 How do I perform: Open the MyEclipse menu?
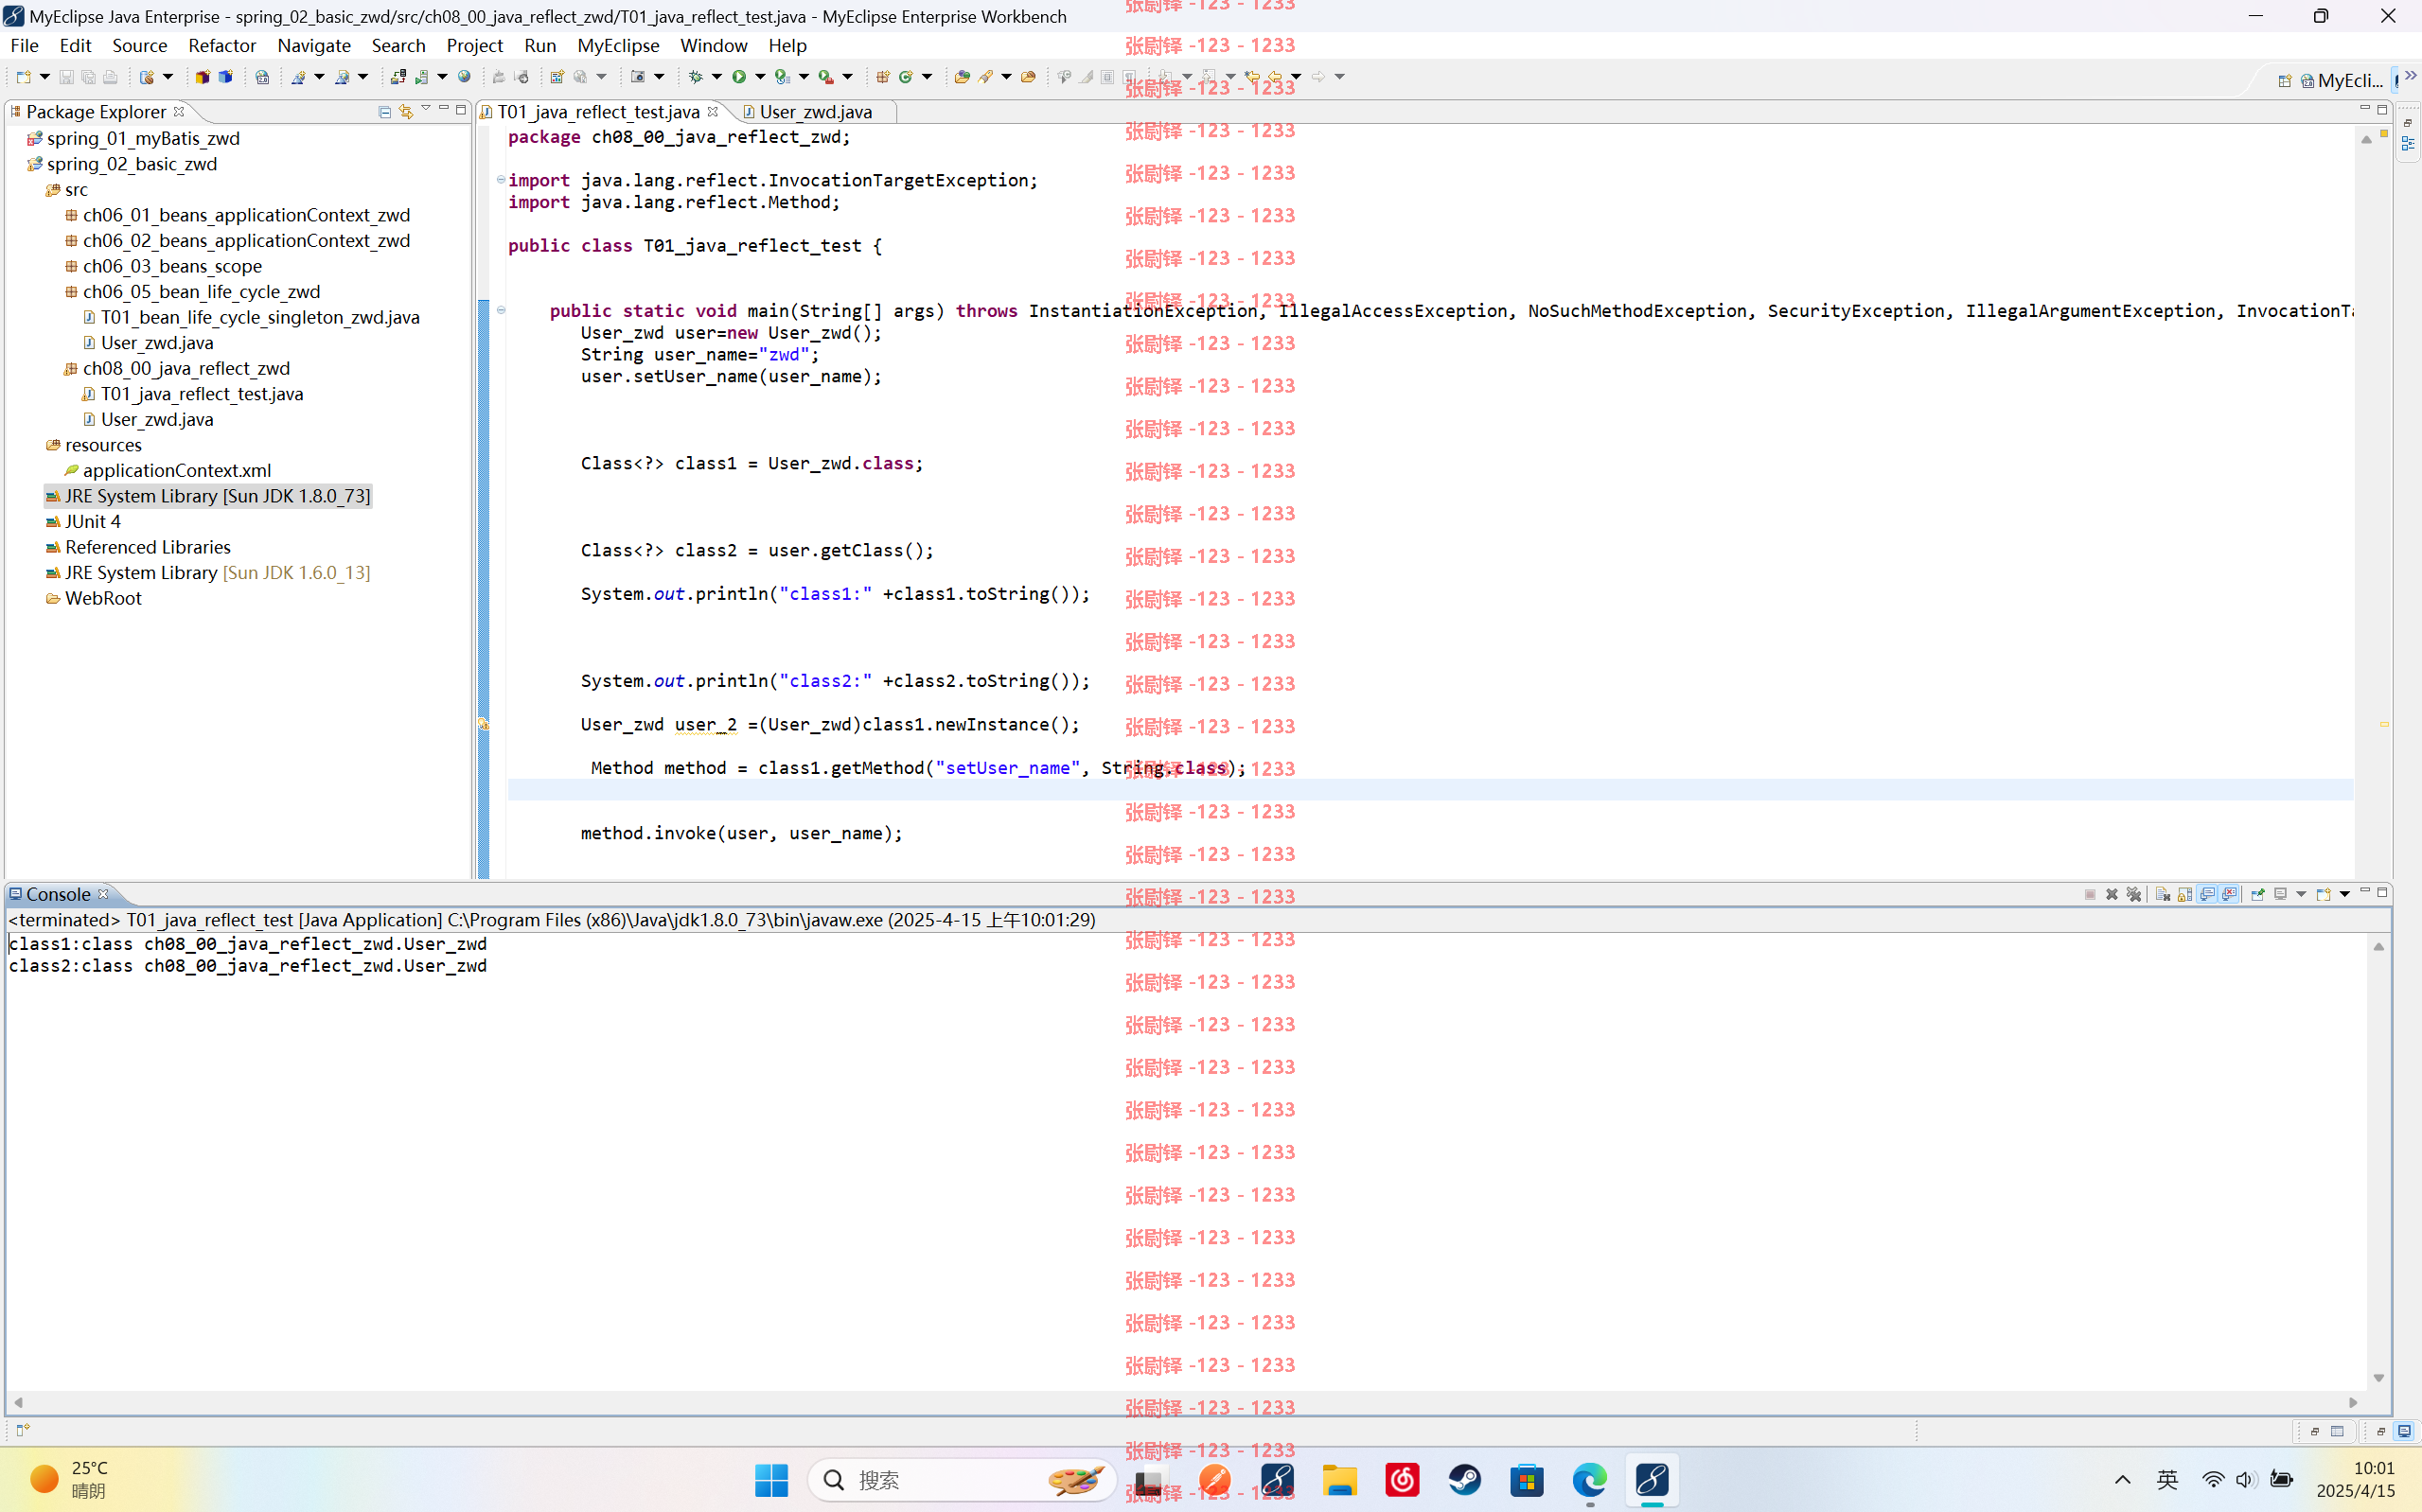[618, 45]
